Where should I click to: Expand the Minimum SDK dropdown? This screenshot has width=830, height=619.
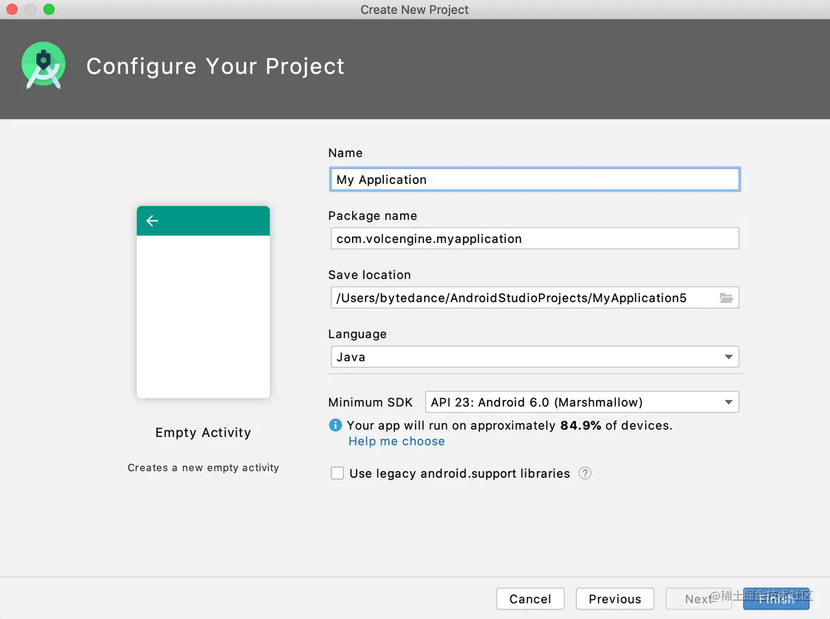pos(582,402)
